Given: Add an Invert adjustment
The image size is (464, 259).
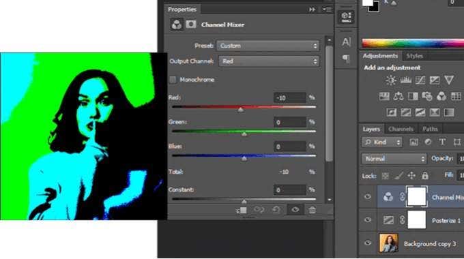Looking at the screenshot, I should click(x=391, y=112).
